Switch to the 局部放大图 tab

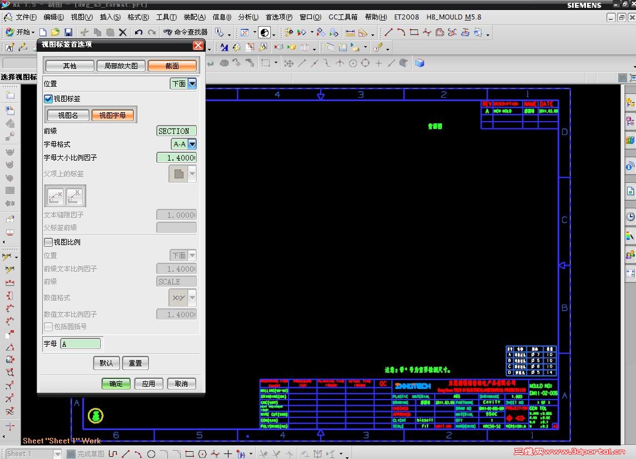121,66
